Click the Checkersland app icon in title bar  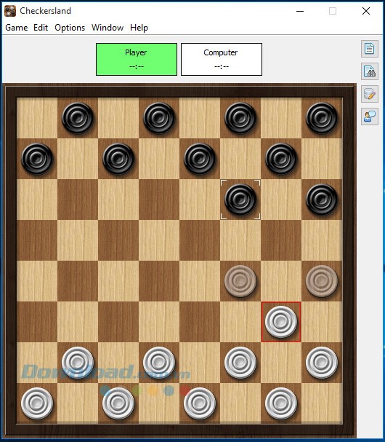(10, 11)
